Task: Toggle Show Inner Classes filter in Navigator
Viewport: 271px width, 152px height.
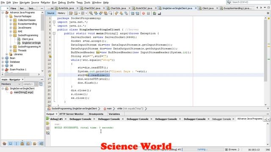Action: pyautogui.click(x=28, y=144)
